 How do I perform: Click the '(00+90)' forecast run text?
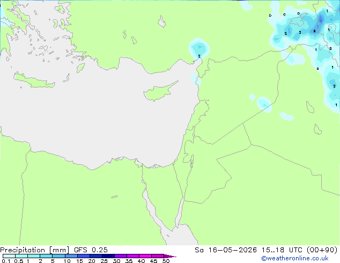tap(322, 250)
